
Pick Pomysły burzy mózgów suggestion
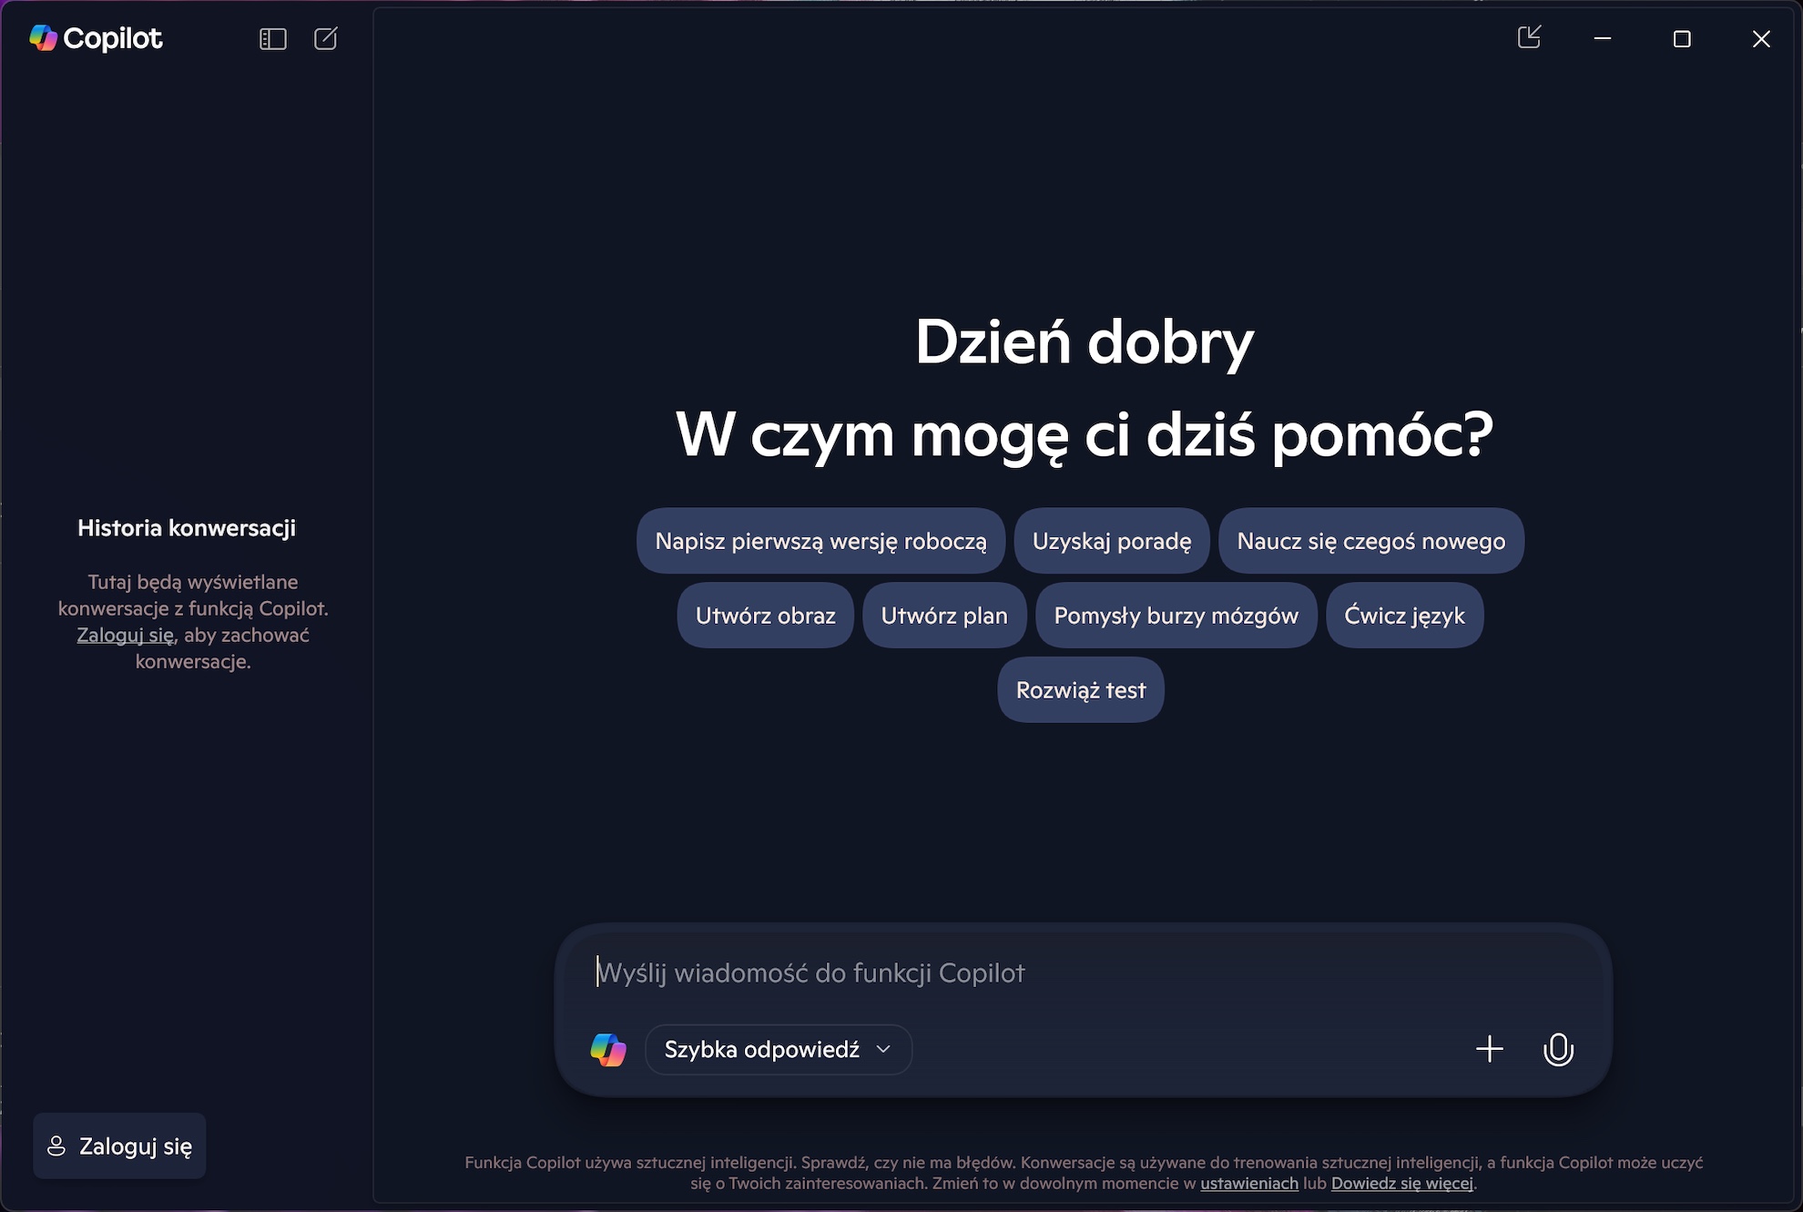click(x=1177, y=616)
